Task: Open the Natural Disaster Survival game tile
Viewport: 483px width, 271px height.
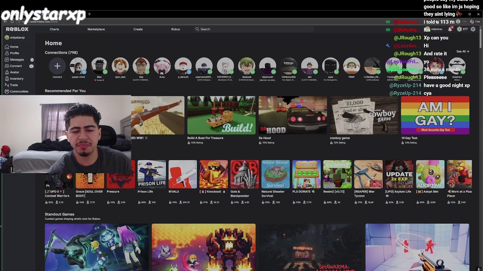Action: tap(275, 174)
